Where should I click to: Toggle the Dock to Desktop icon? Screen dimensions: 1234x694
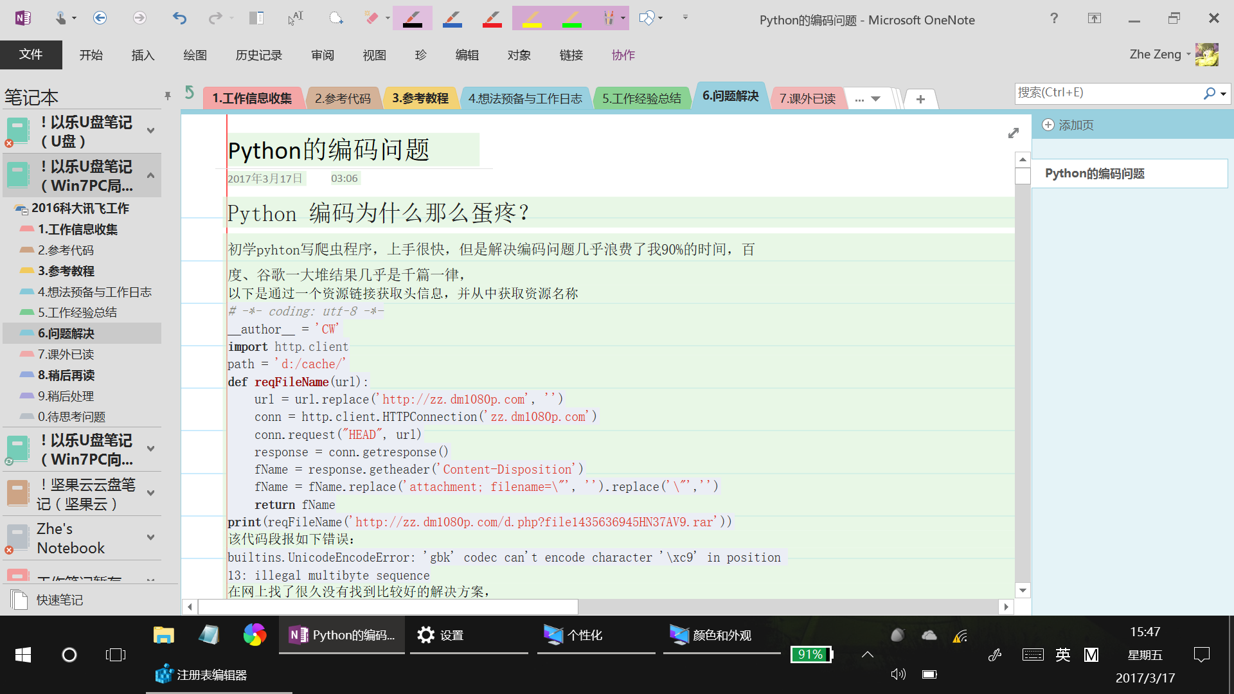point(256,18)
